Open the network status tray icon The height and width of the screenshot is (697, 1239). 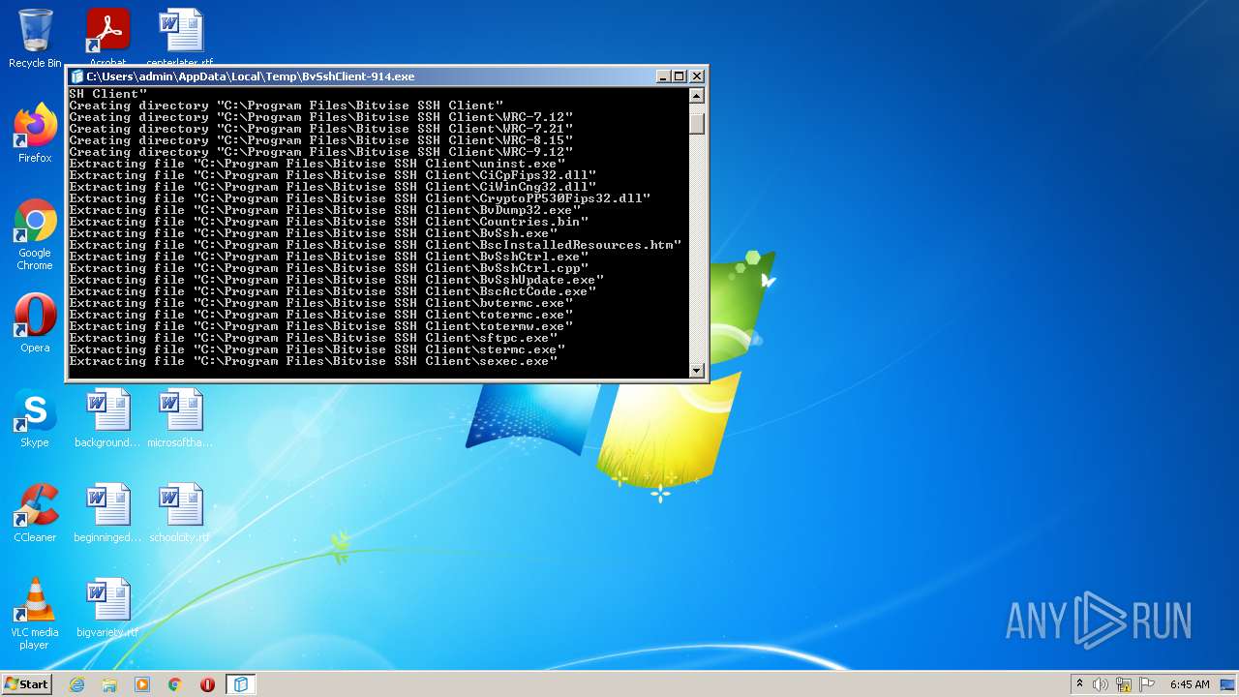1124,684
